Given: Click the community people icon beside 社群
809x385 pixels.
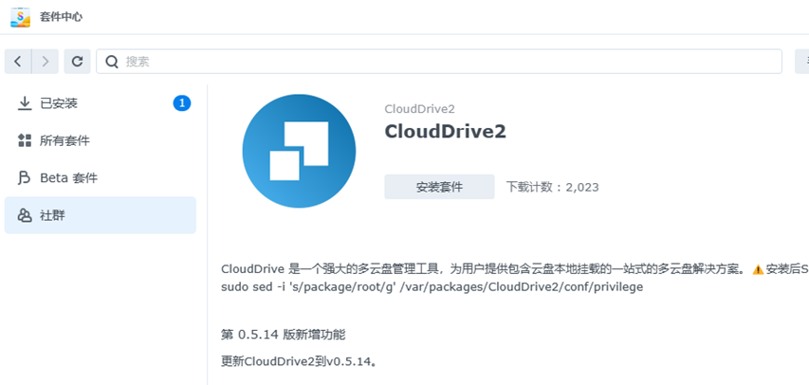Looking at the screenshot, I should pyautogui.click(x=25, y=215).
